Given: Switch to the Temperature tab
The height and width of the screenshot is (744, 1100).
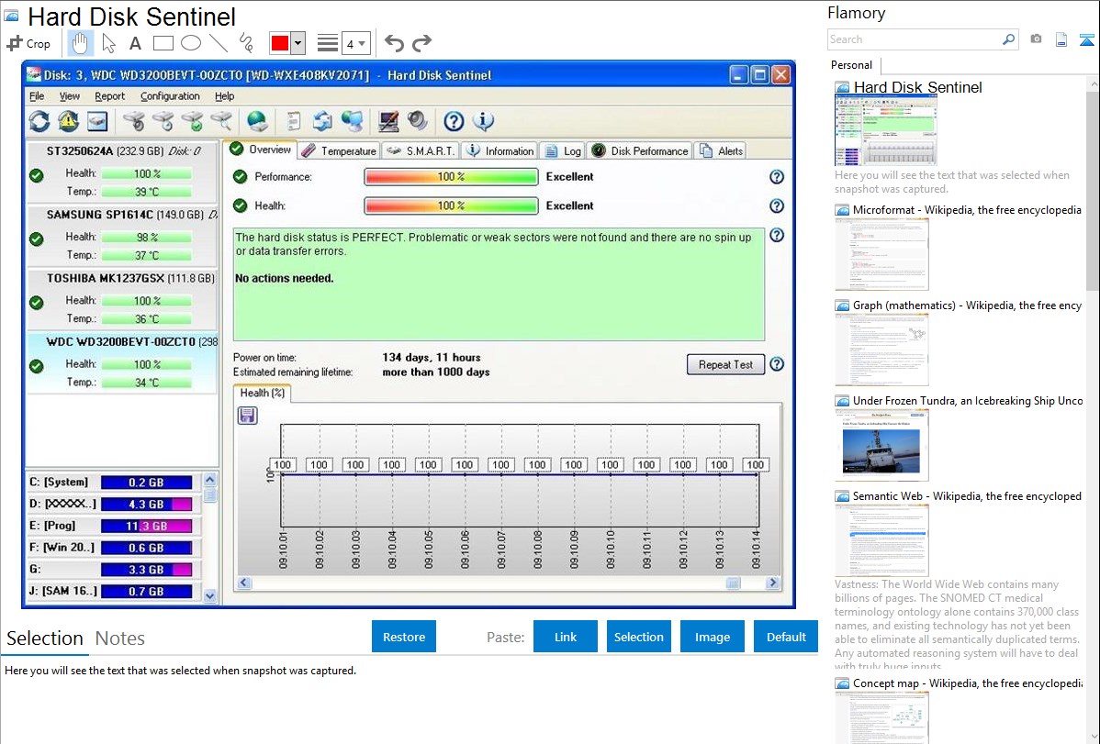Looking at the screenshot, I should 340,150.
